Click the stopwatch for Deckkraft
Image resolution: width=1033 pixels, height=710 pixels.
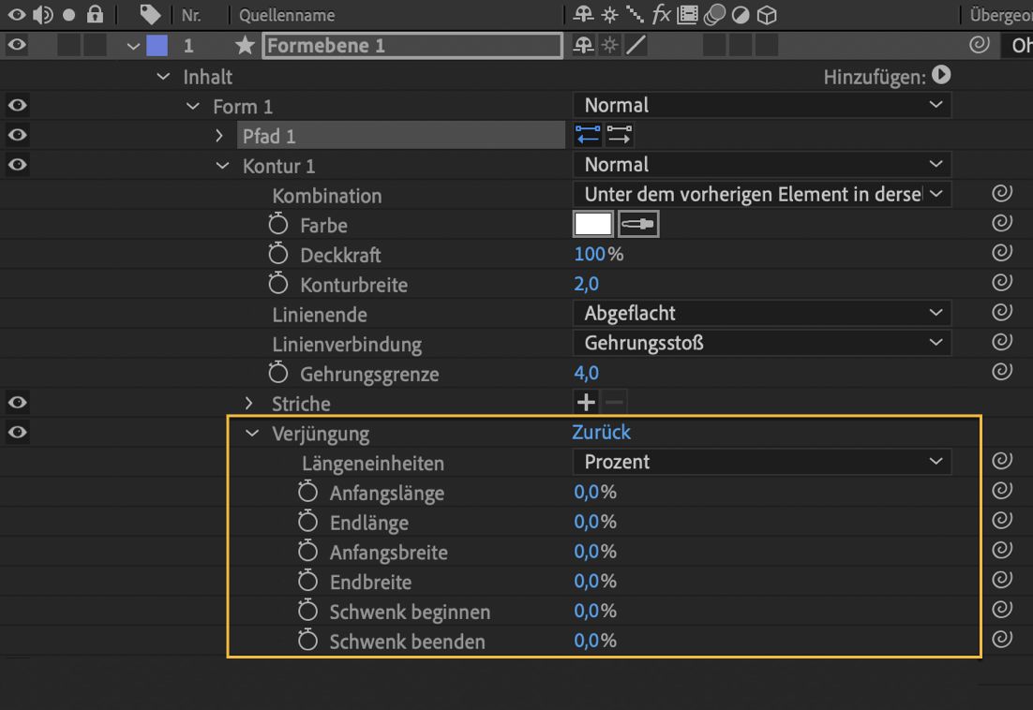point(277,254)
